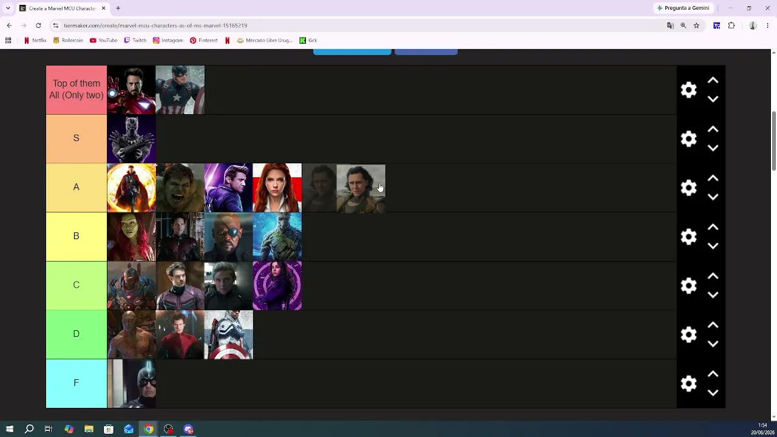Bookmark this page with the star
This screenshot has width=777, height=437.
(696, 25)
